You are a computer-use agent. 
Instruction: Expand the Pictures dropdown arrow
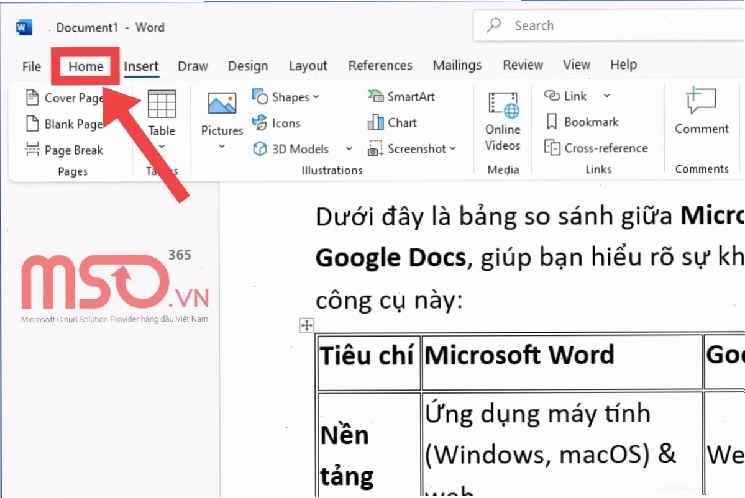(x=222, y=147)
